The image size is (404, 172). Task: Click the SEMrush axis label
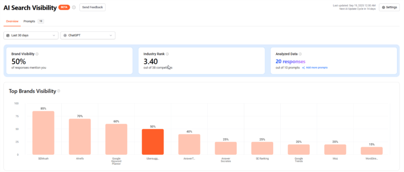point(43,159)
